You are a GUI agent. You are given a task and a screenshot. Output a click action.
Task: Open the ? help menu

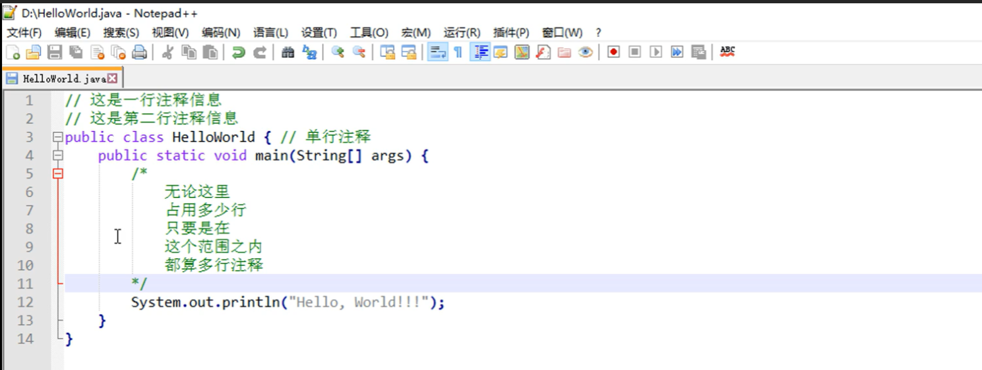pyautogui.click(x=598, y=32)
